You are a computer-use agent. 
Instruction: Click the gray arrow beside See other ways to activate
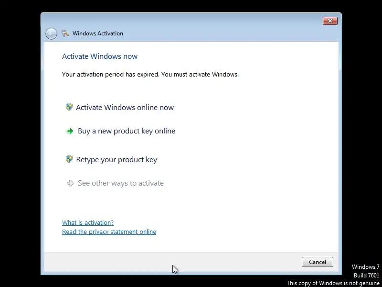click(x=70, y=183)
